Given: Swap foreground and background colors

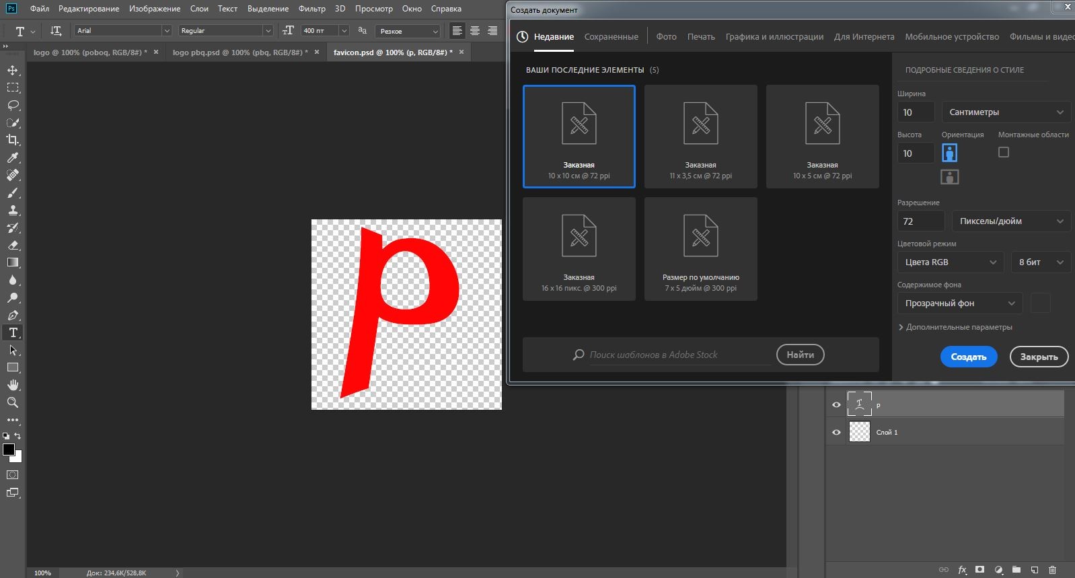Looking at the screenshot, I should click(x=18, y=436).
